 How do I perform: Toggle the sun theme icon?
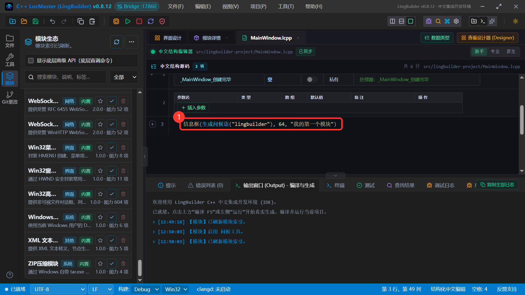[515, 21]
